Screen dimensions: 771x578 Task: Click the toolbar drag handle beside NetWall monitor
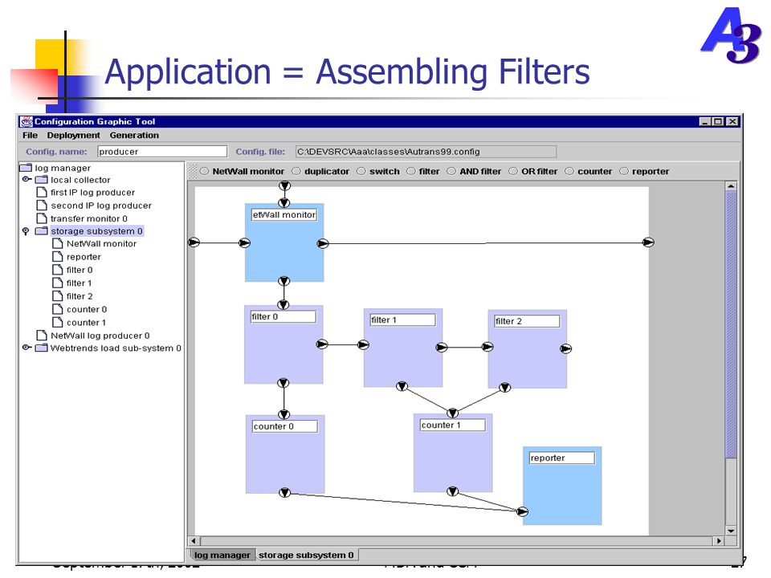pos(193,171)
